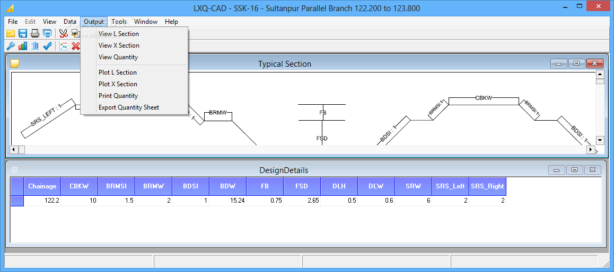This screenshot has height=272, width=614.
Task: Click the BDW column header
Action: tap(228, 186)
